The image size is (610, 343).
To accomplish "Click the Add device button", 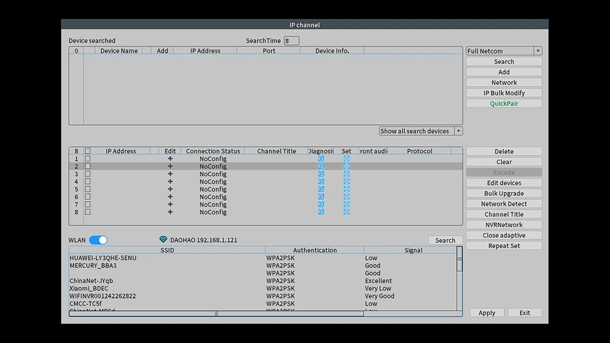I will [x=504, y=72].
